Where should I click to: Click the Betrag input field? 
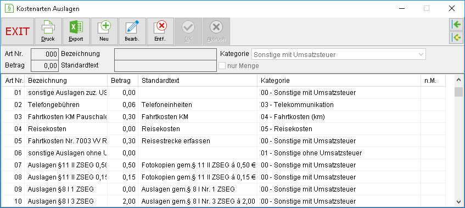click(x=44, y=66)
